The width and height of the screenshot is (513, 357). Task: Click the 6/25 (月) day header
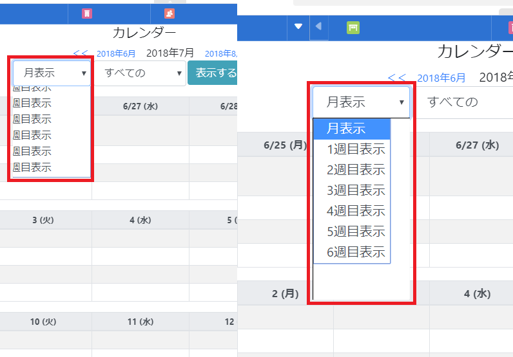286,145
